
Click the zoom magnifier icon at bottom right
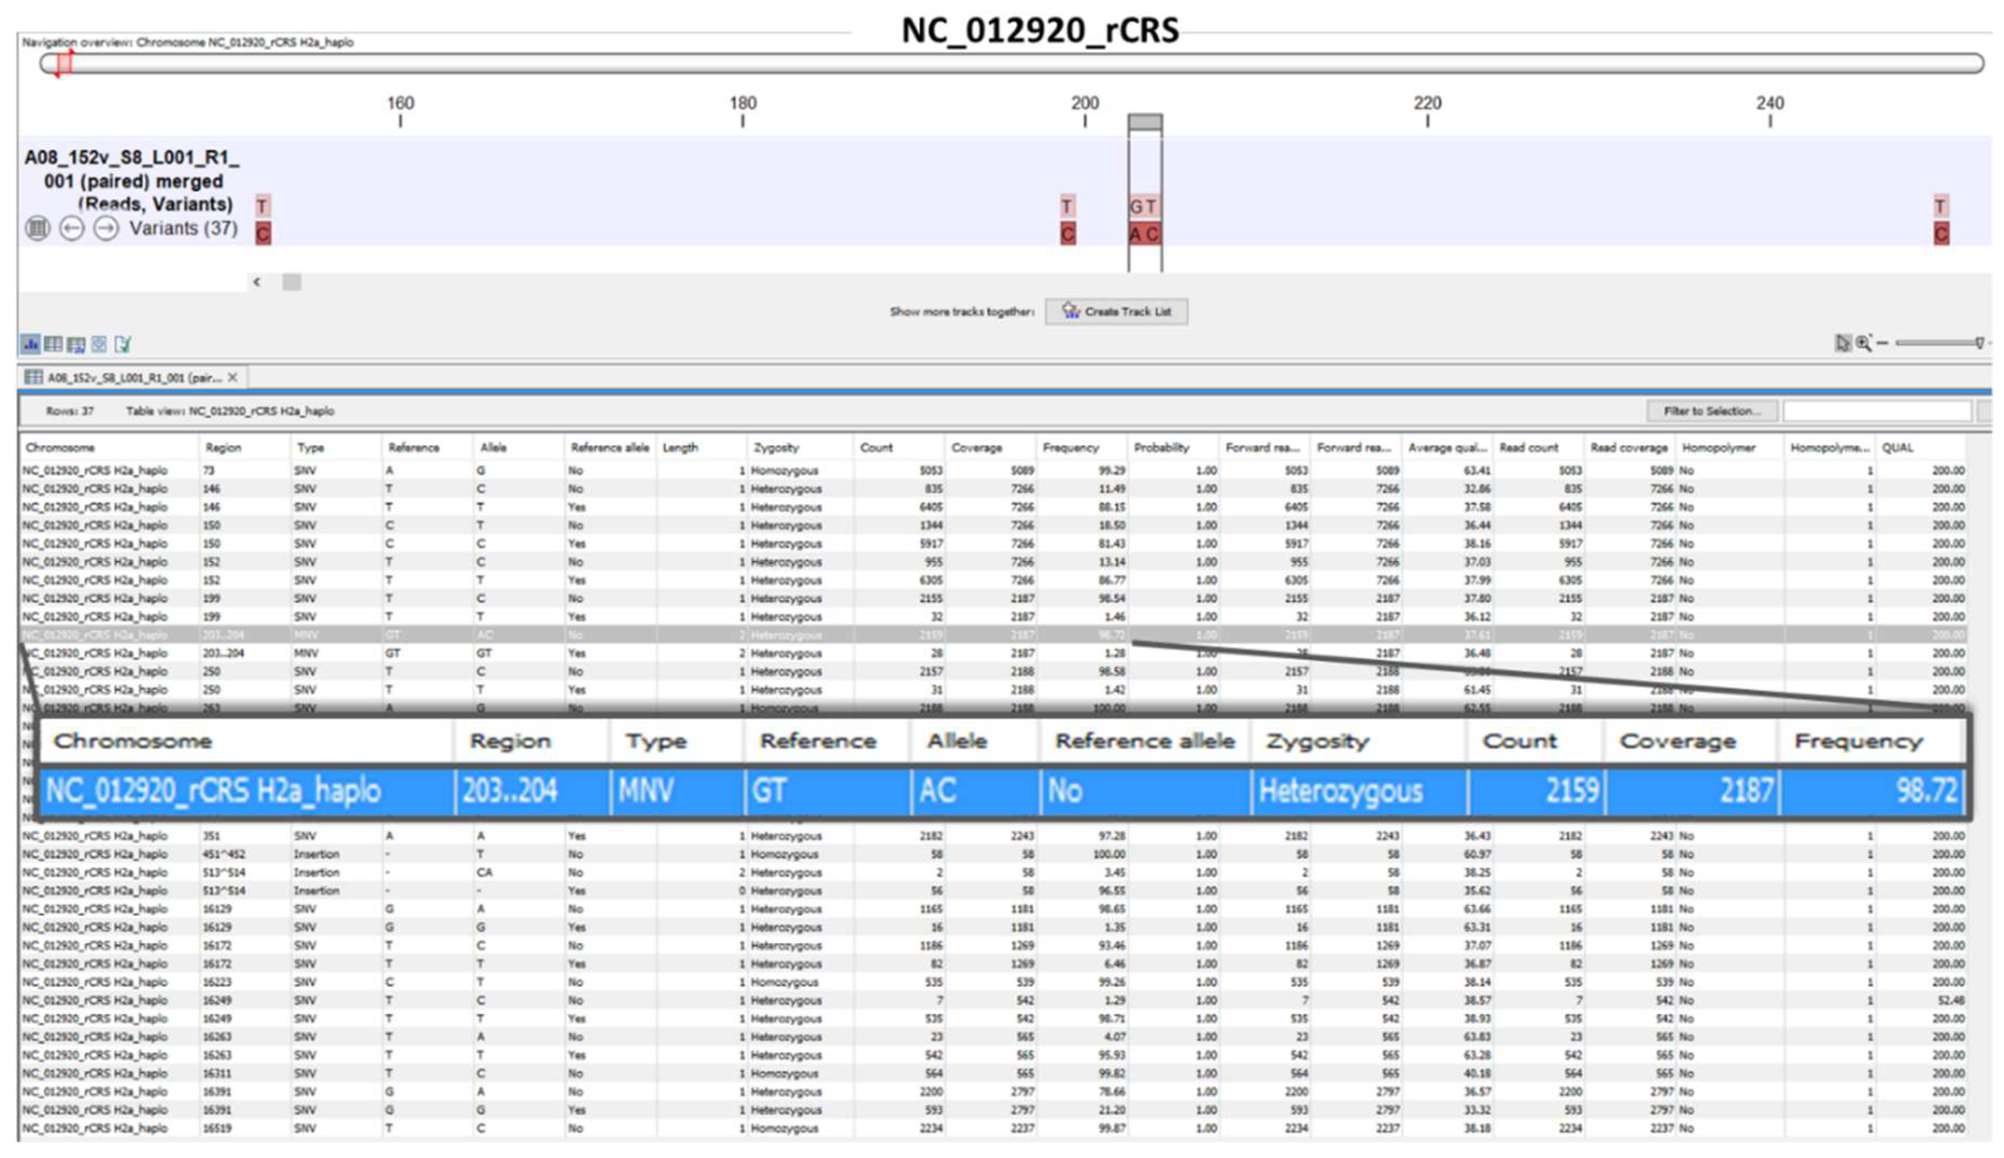1863,343
